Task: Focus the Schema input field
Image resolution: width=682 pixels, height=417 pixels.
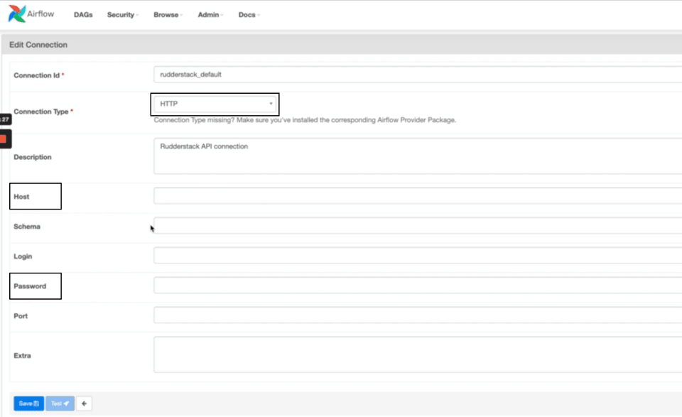Action: [x=418, y=226]
